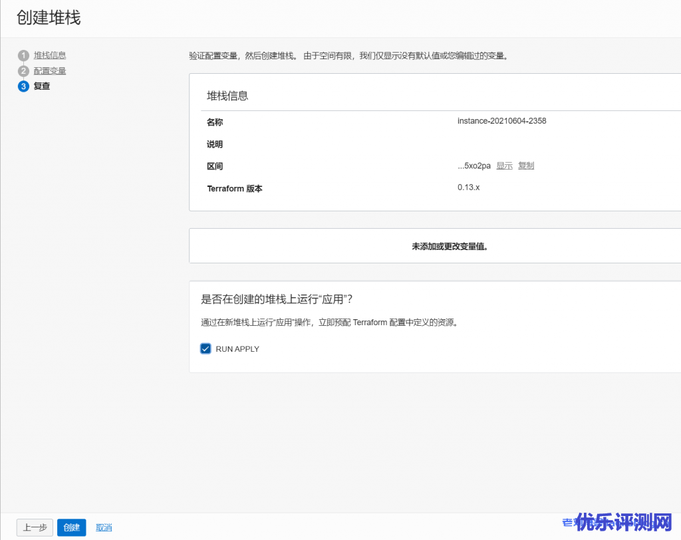Uncheck the RUN APPLY checkbox
The image size is (681, 540).
(205, 348)
